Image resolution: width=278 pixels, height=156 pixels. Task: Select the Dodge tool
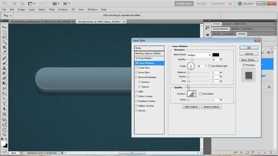point(4,93)
